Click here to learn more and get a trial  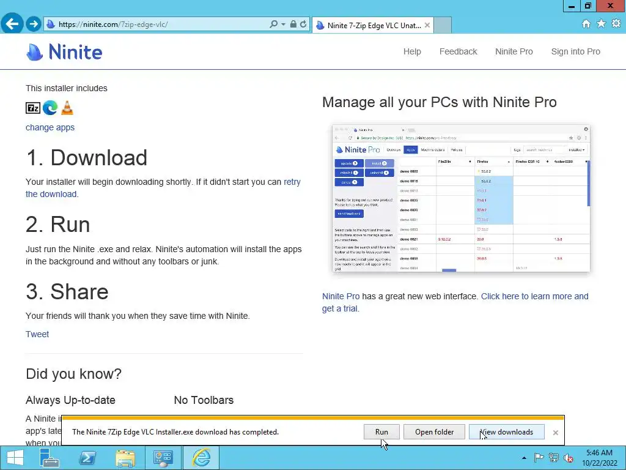pos(534,297)
